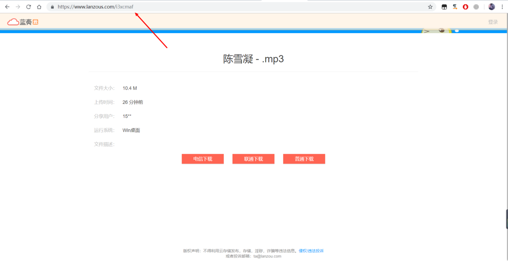Click the 登录 login link
This screenshot has height=261, width=508.
493,22
